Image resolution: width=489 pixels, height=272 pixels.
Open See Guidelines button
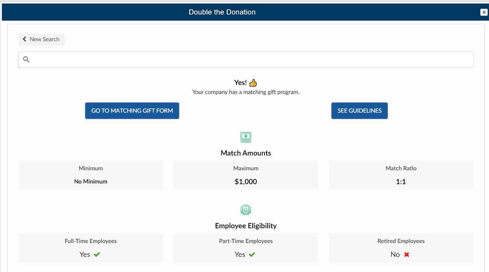[x=360, y=111]
